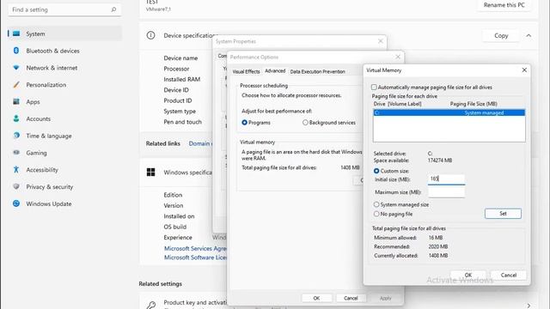The width and height of the screenshot is (550, 309).
Task: Click OK in Performance Options window
Action: [x=316, y=298]
